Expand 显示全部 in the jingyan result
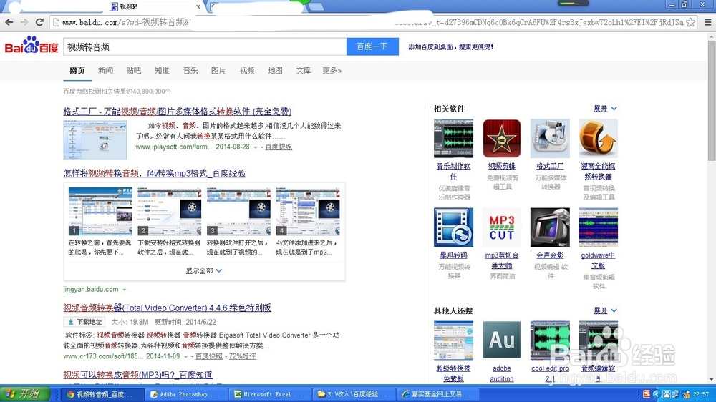 pyautogui.click(x=203, y=270)
